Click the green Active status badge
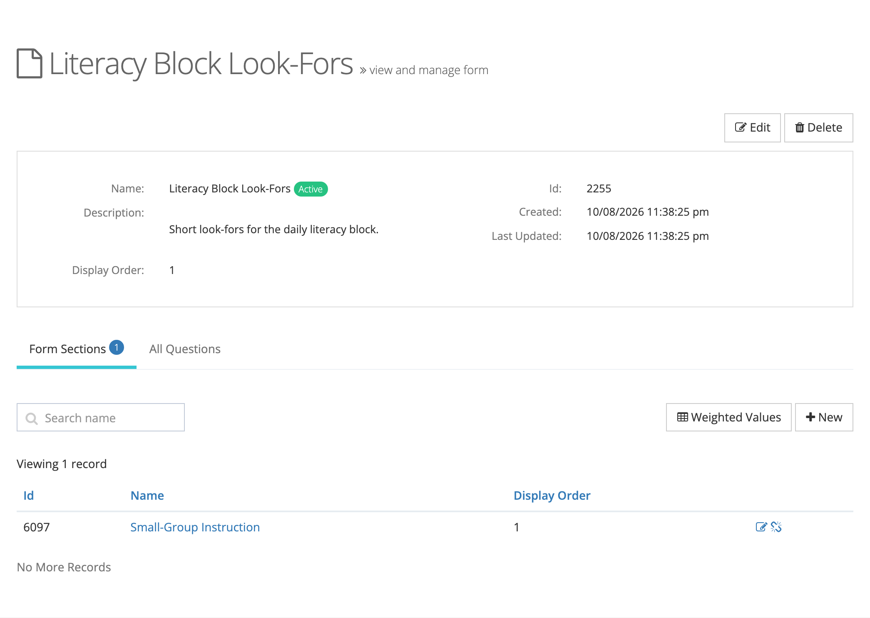 coord(311,189)
